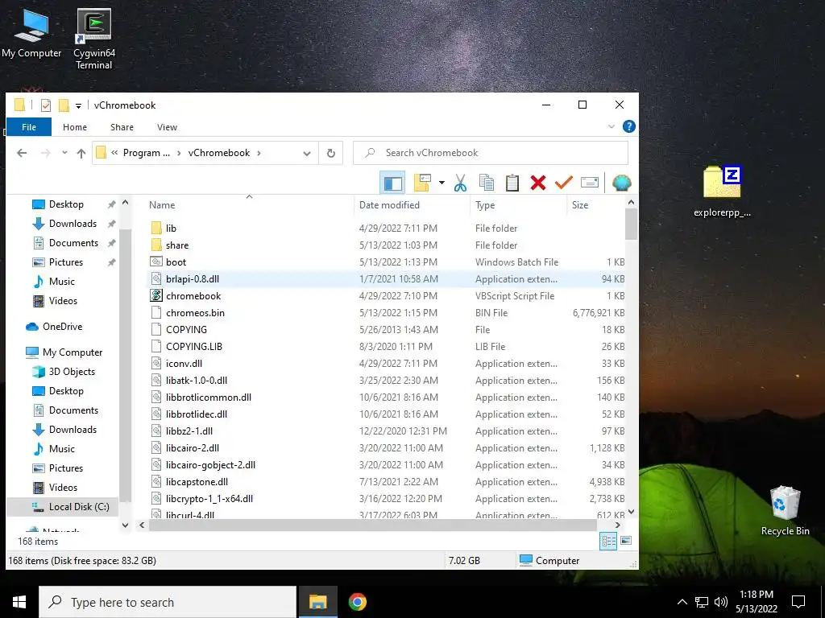Switch to large thumbnails view icon

[x=626, y=541]
